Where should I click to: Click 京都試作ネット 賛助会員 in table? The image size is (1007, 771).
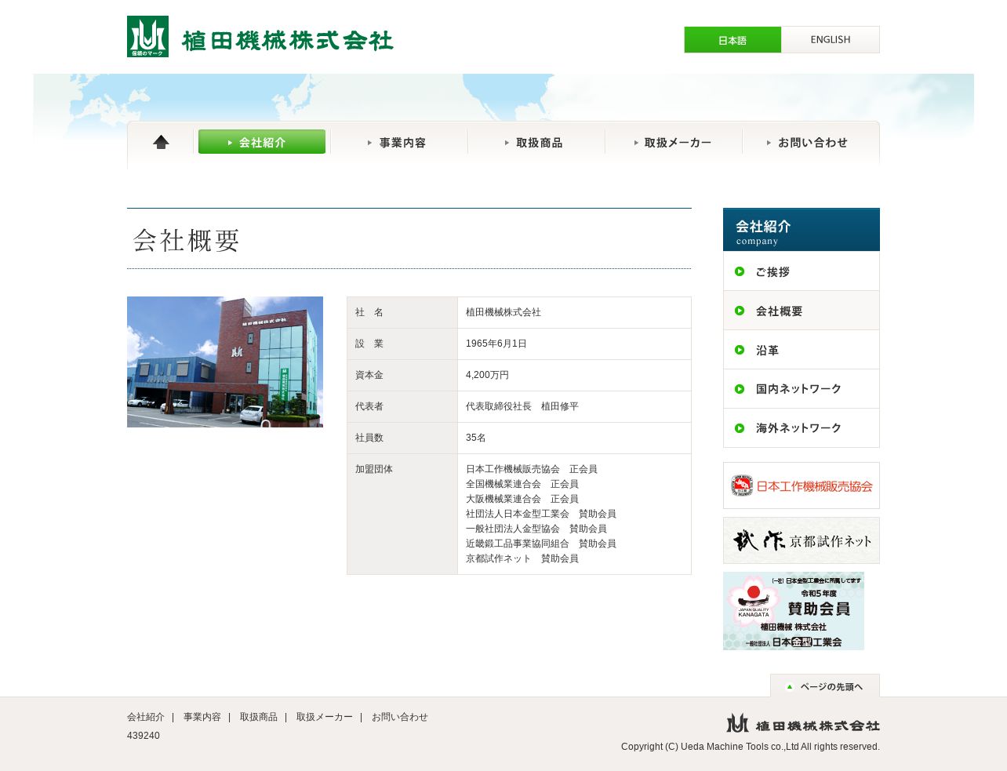tap(522, 558)
